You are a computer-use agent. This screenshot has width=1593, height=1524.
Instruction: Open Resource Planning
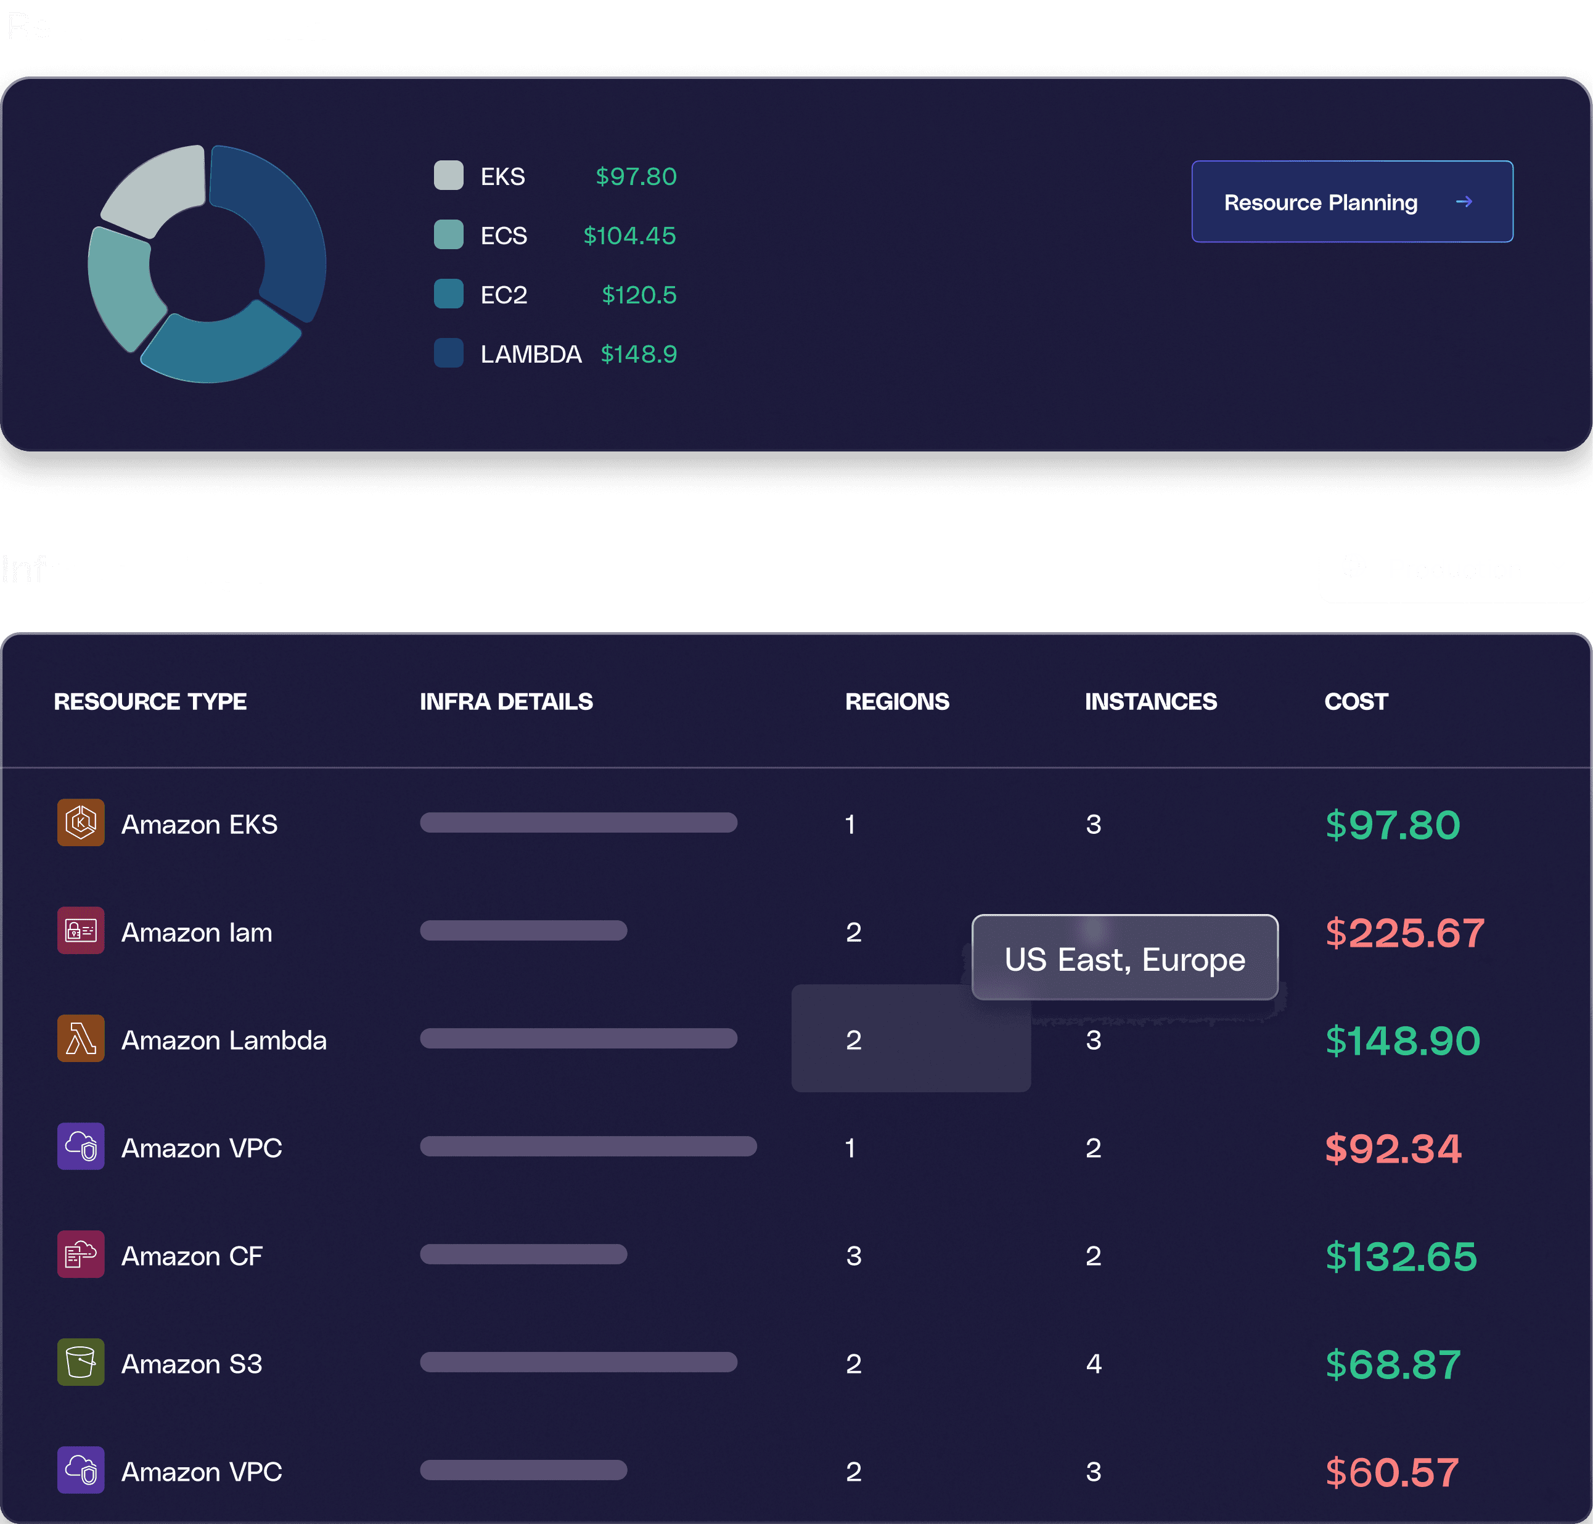pyautogui.click(x=1352, y=202)
